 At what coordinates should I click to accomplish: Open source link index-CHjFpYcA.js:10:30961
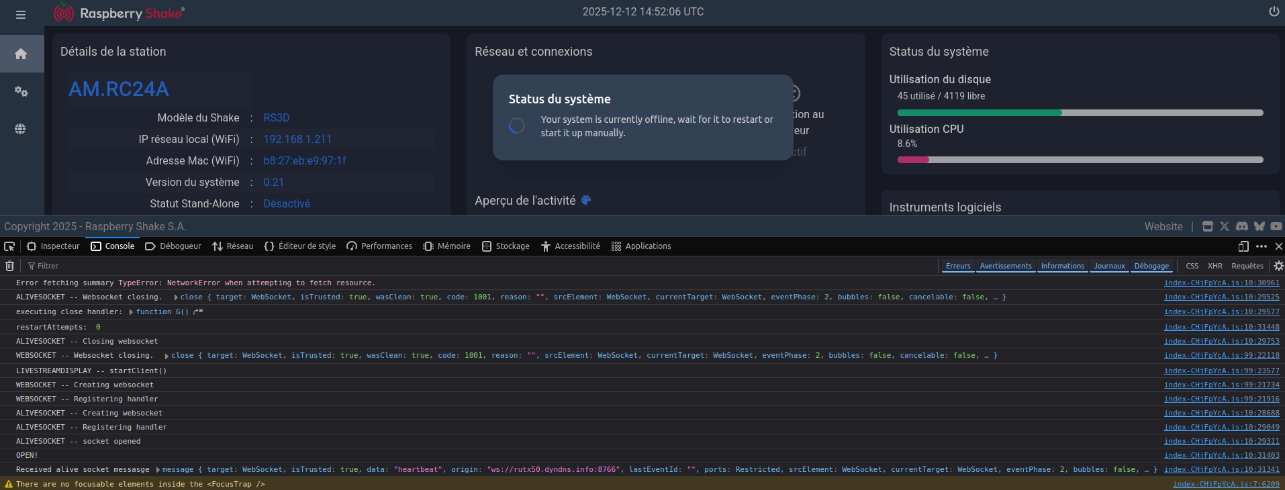tap(1221, 283)
